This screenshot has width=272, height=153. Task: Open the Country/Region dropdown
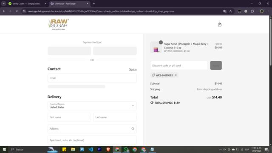(92, 106)
